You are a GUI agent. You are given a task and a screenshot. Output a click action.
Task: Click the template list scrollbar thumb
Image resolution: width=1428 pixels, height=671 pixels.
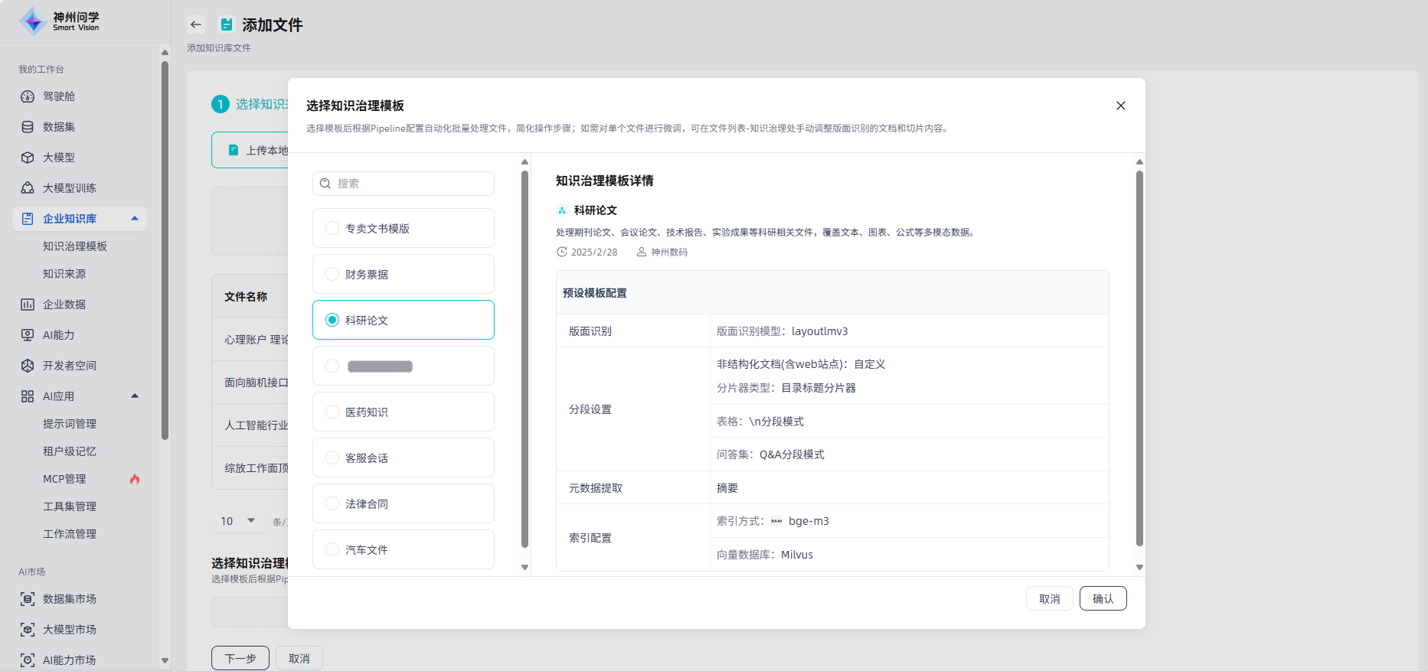(x=524, y=360)
